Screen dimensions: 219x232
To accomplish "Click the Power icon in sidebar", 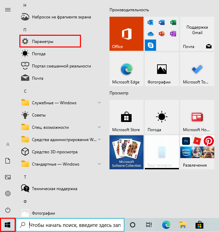I will click(8, 210).
